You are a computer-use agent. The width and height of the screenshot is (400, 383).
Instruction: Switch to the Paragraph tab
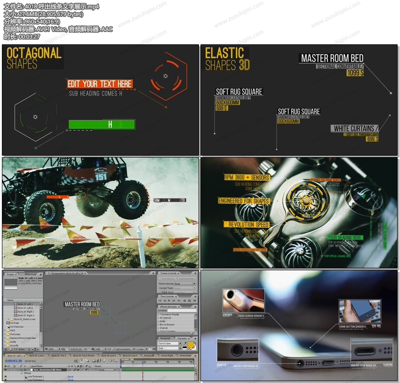(x=166, y=338)
